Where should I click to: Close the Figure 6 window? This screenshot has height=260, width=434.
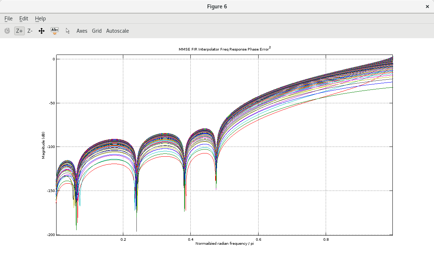click(x=427, y=7)
